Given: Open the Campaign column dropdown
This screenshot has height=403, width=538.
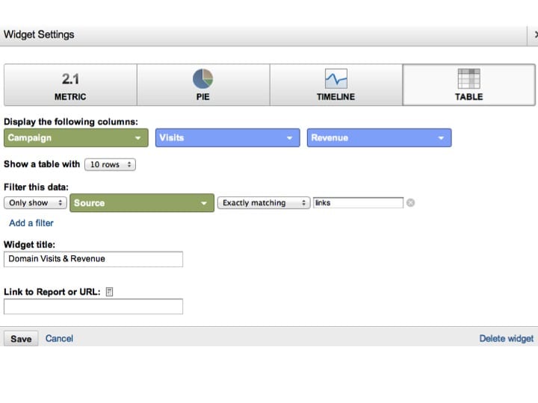Looking at the screenshot, I should pos(76,138).
